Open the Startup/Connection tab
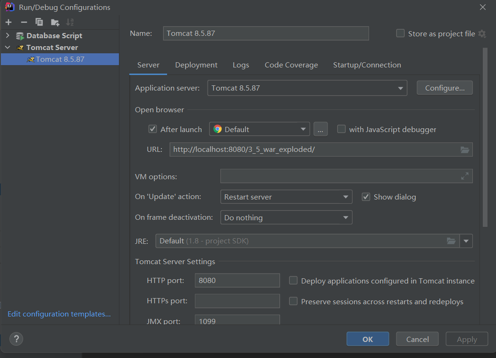 pos(367,65)
